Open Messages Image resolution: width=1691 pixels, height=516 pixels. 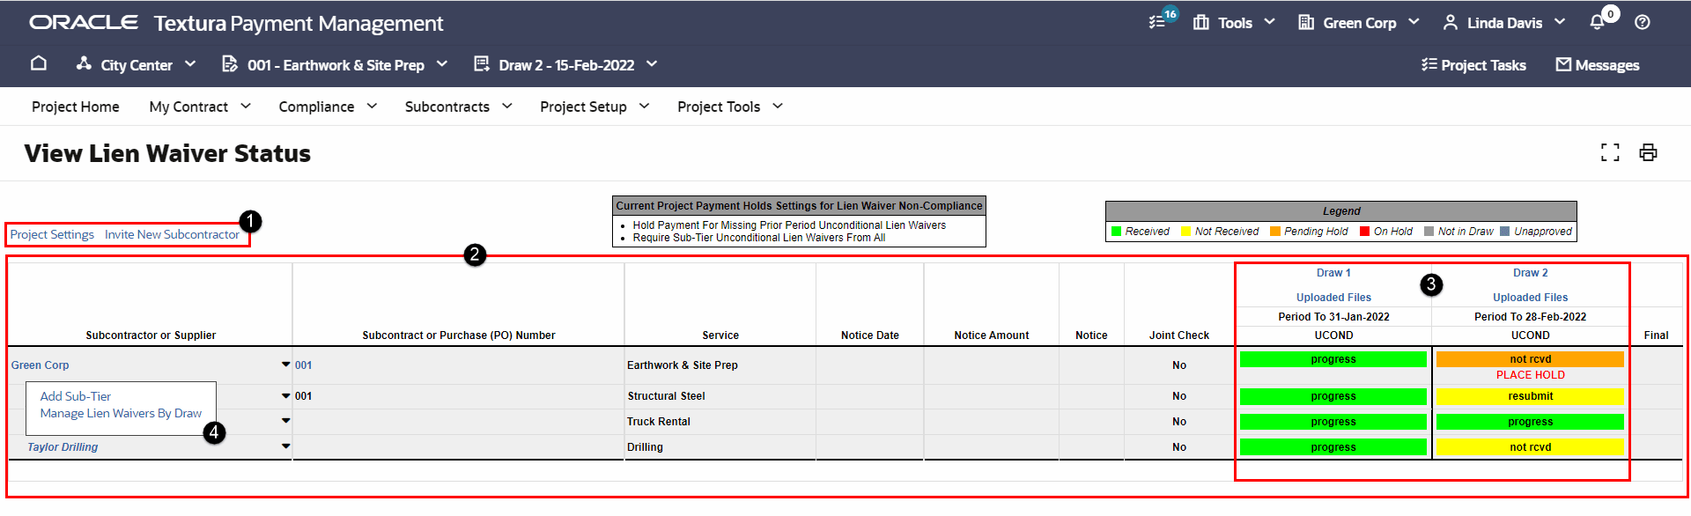pyautogui.click(x=1598, y=65)
